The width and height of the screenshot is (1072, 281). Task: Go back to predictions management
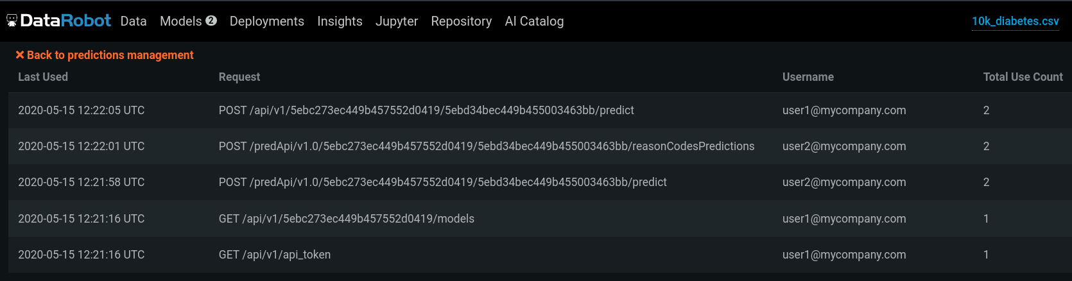click(x=110, y=55)
